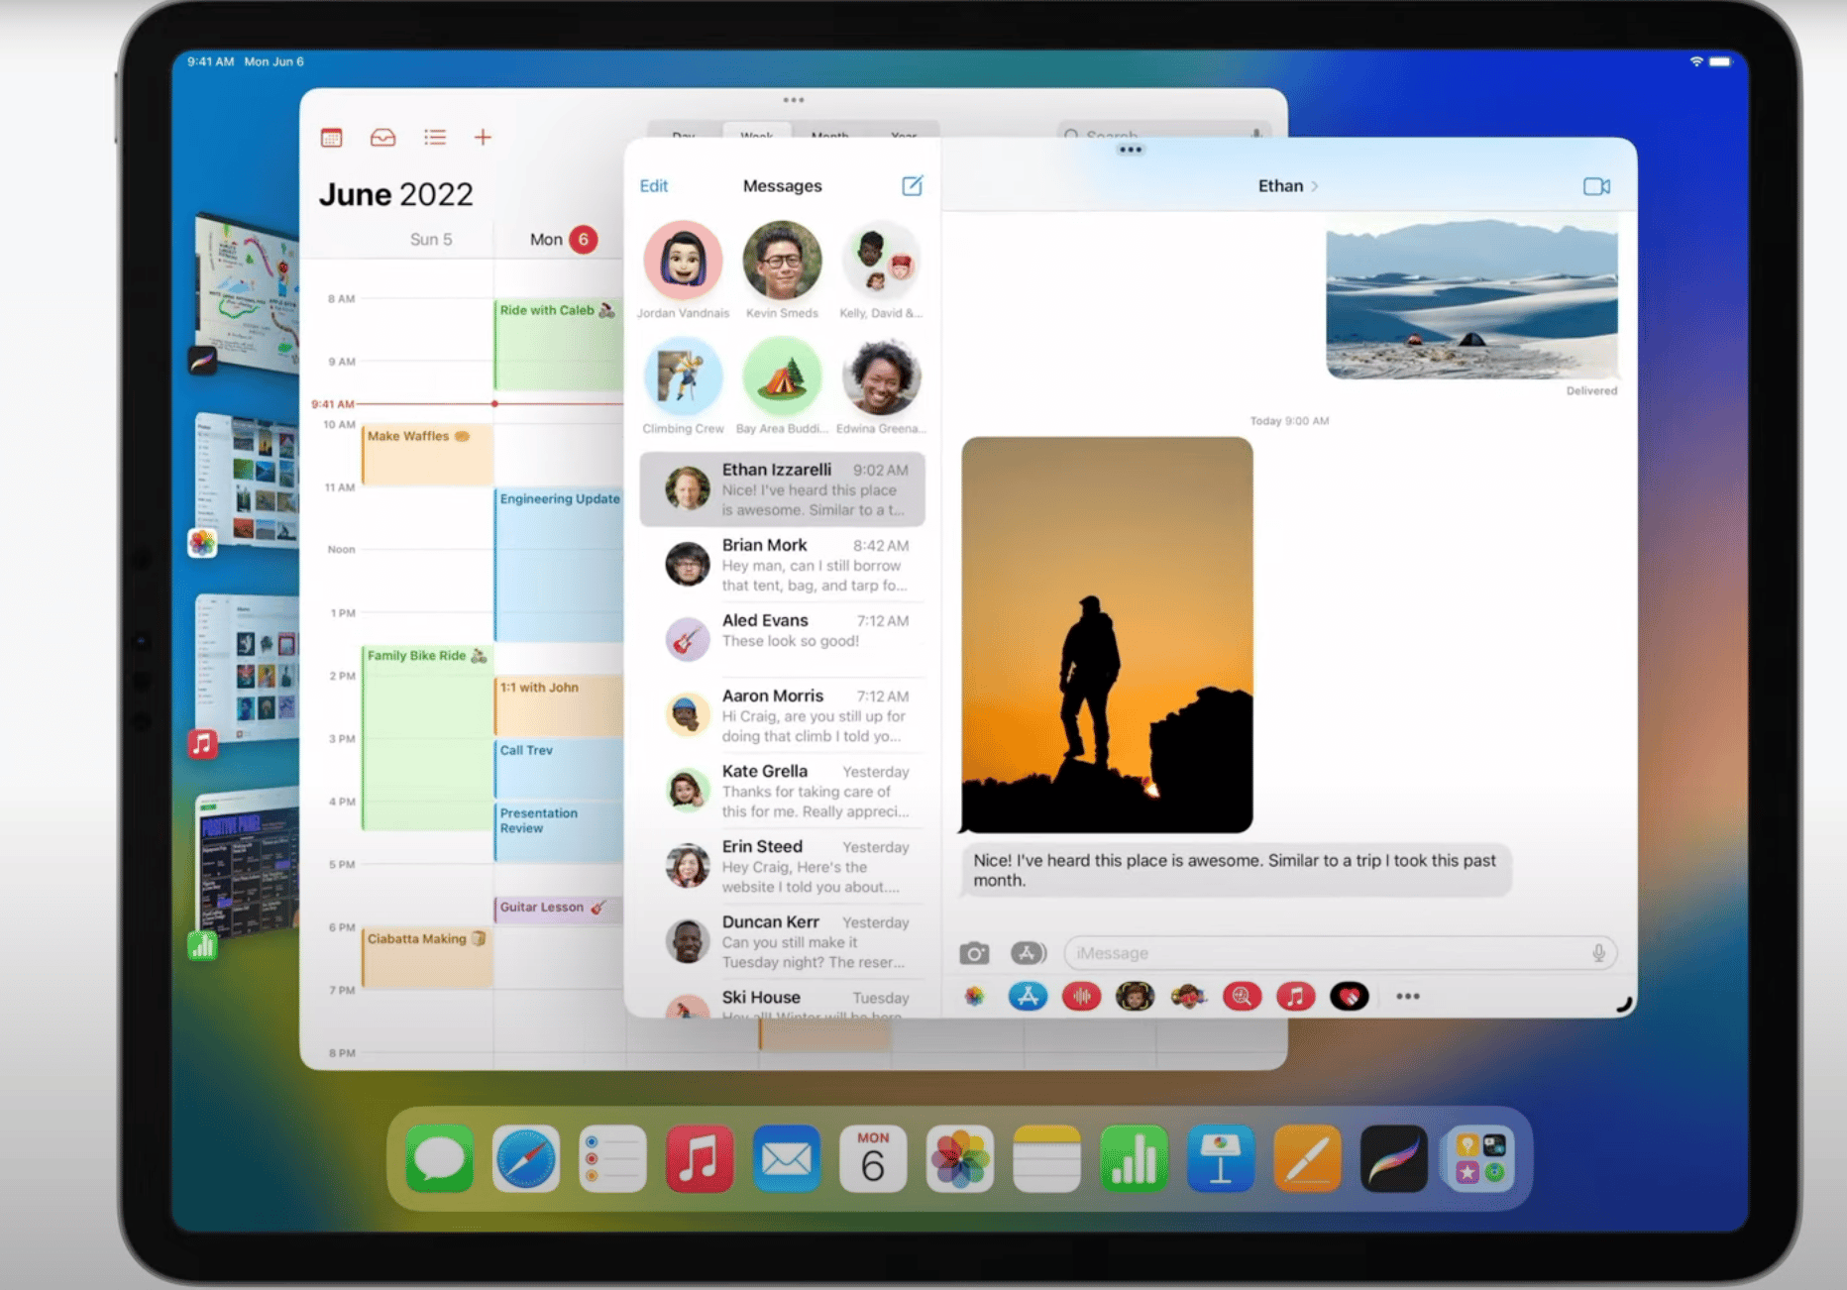Open the calendars sidebar icon
Image resolution: width=1847 pixels, height=1290 pixels.
click(332, 138)
